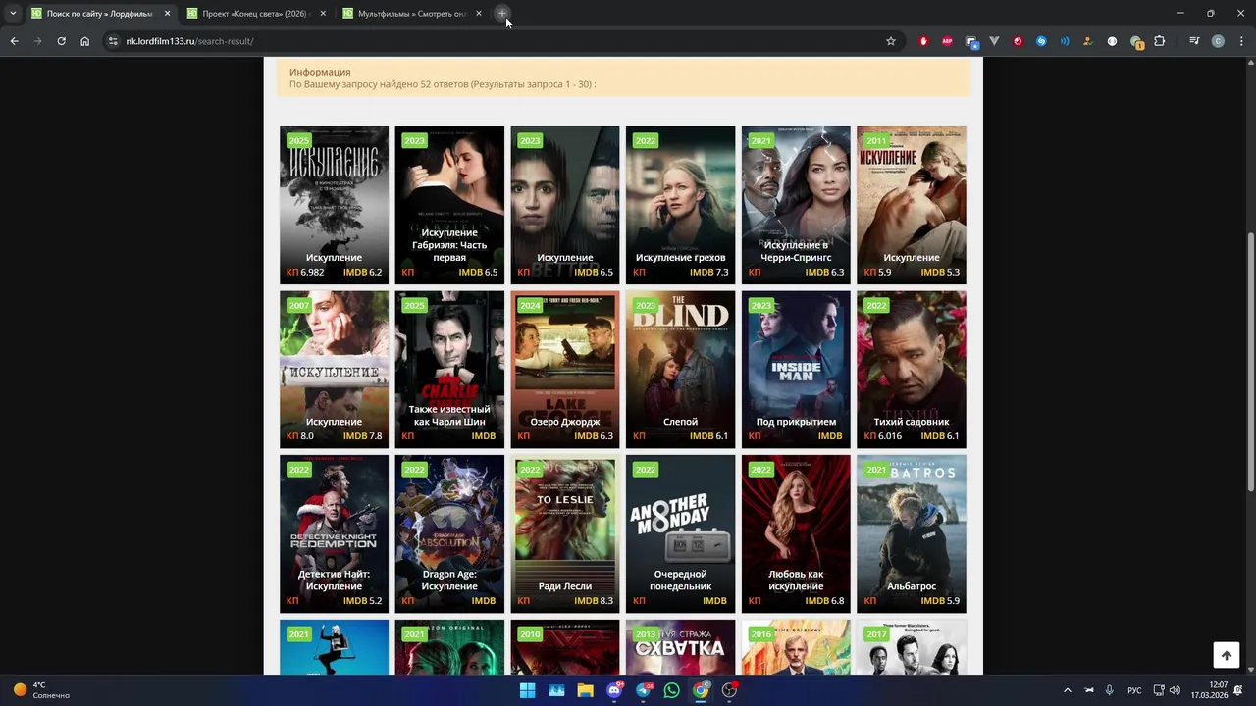
Task: Focus the lordfilm133.ru address bar
Action: [x=500, y=41]
